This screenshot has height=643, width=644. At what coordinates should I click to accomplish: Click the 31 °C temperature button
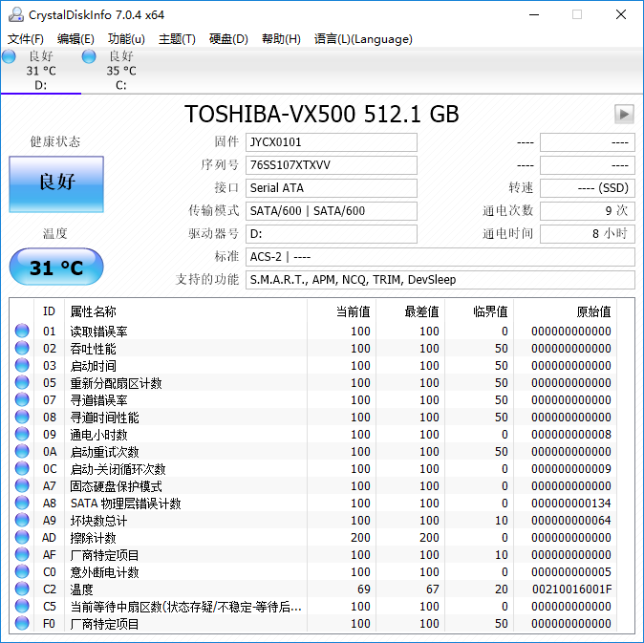pos(56,268)
